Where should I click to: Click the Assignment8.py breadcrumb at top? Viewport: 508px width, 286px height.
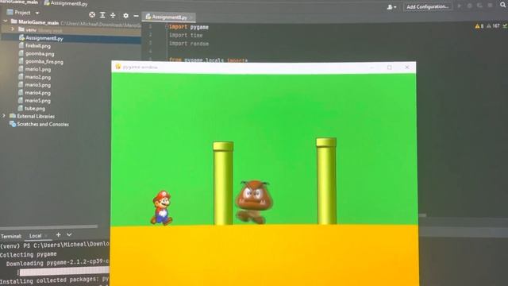[66, 3]
